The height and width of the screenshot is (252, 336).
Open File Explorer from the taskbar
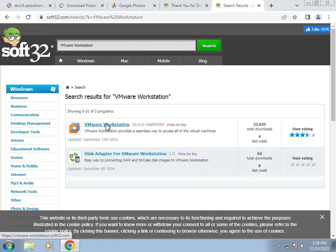pyautogui.click(x=29, y=246)
